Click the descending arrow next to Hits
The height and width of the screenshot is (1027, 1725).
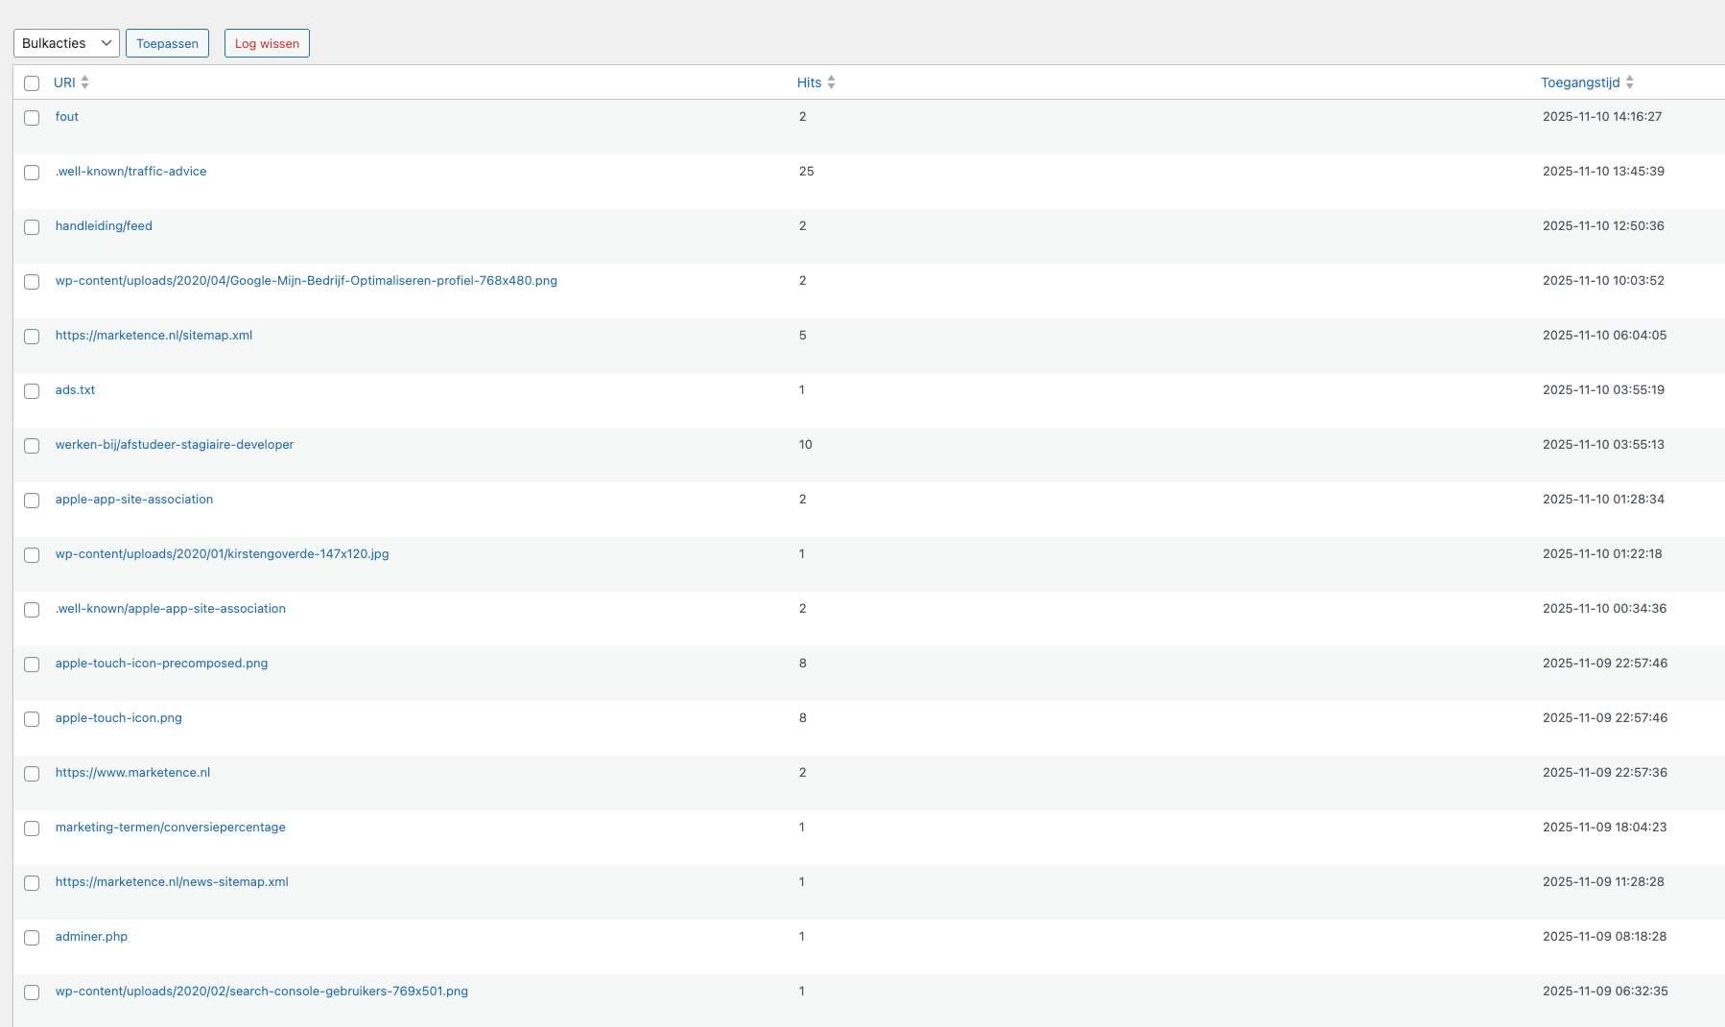[x=831, y=86]
